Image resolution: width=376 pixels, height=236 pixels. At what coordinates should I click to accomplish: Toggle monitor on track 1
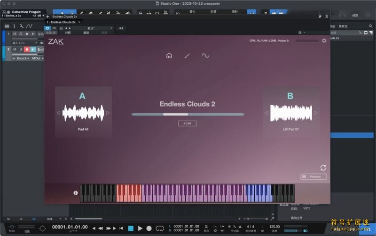[33, 34]
